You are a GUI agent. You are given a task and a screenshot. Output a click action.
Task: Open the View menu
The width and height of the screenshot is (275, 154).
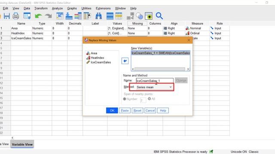point(16,9)
